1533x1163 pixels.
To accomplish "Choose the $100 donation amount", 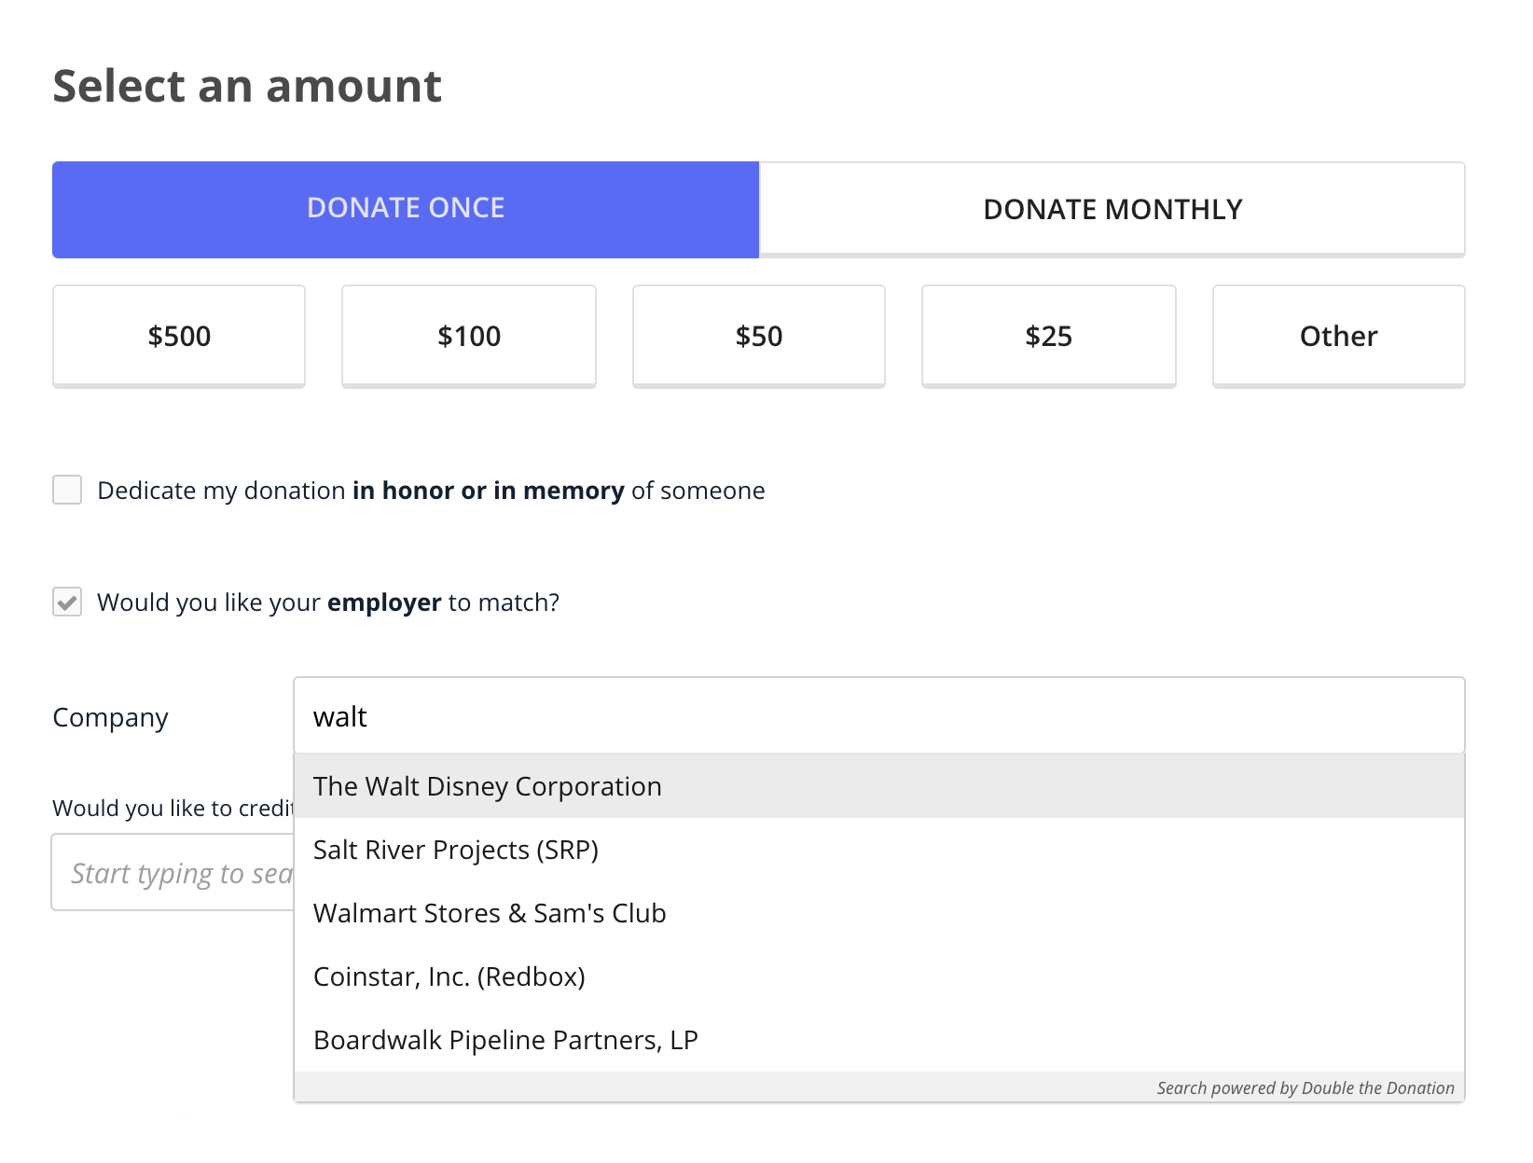I will [x=469, y=336].
